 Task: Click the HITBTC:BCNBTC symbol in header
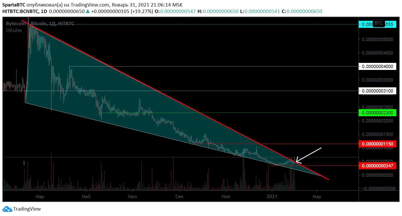21,11
